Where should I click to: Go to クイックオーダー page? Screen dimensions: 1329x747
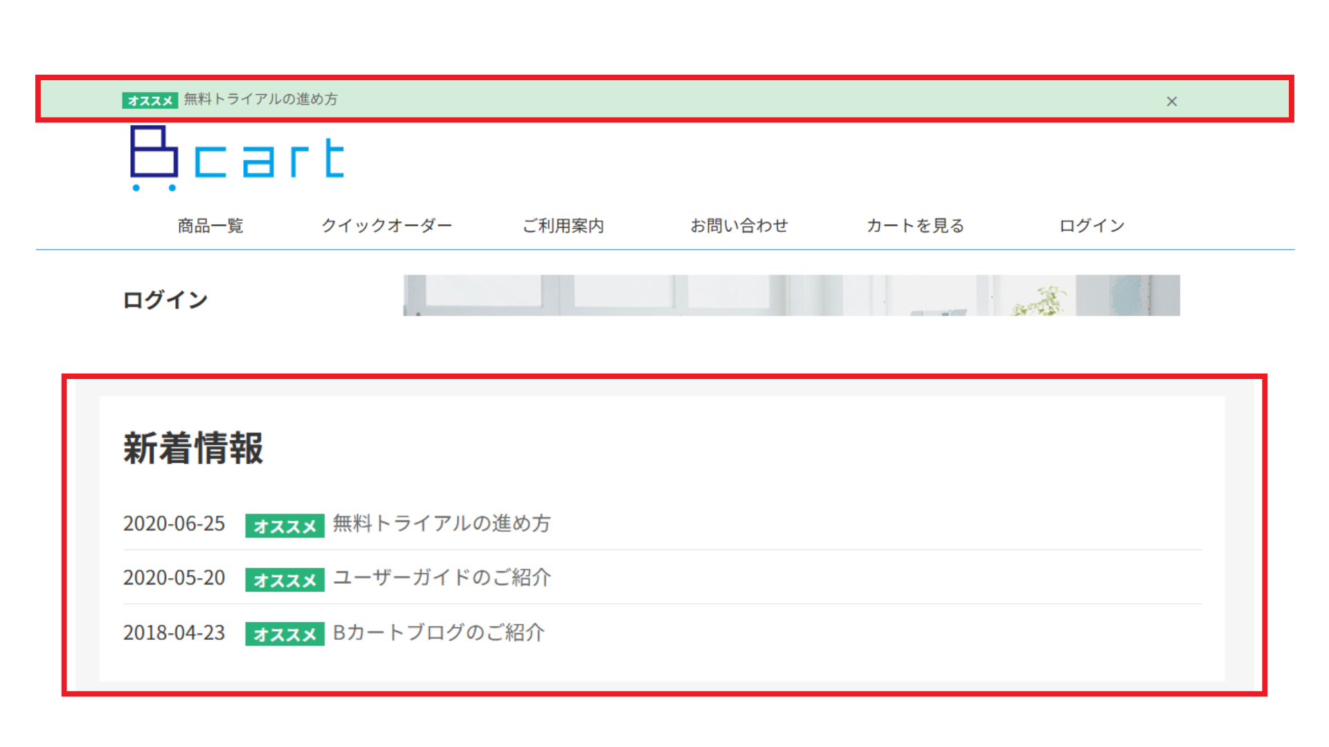386,226
